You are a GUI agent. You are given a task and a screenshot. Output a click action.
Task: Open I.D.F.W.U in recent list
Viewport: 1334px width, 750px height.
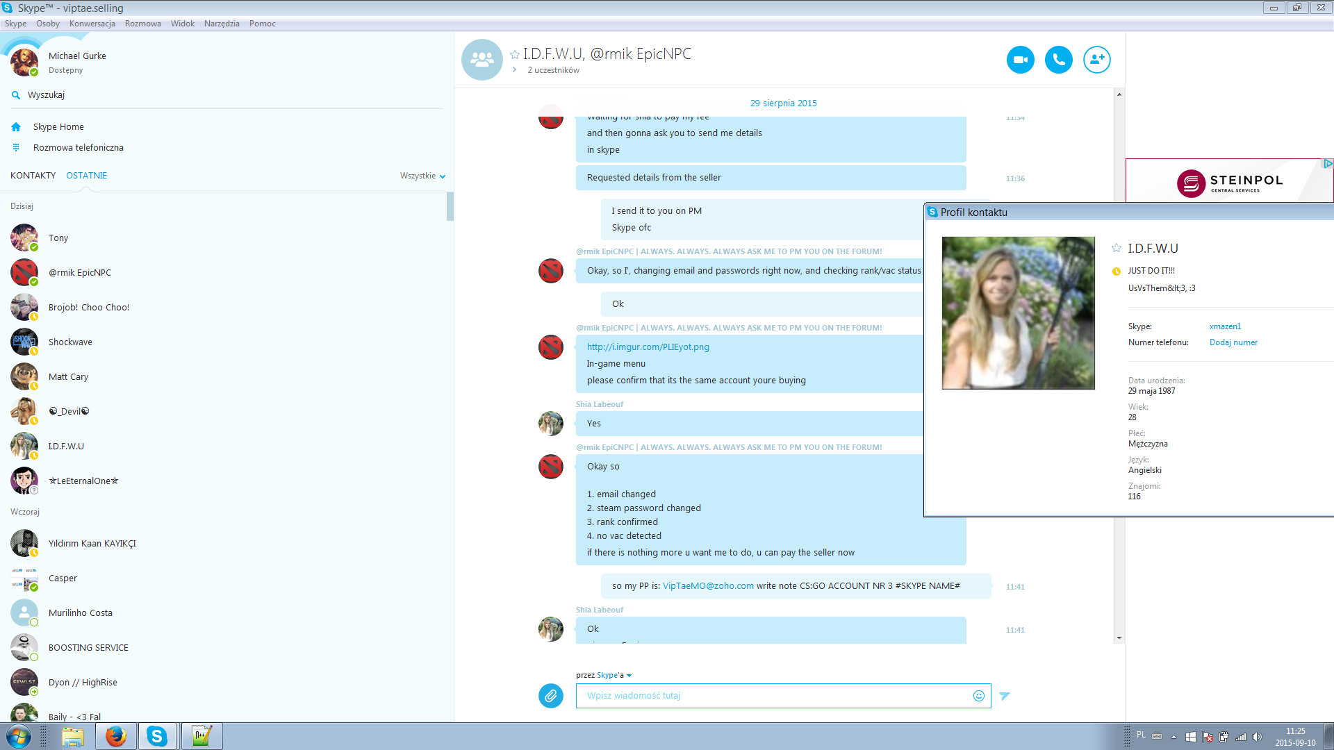(x=66, y=447)
